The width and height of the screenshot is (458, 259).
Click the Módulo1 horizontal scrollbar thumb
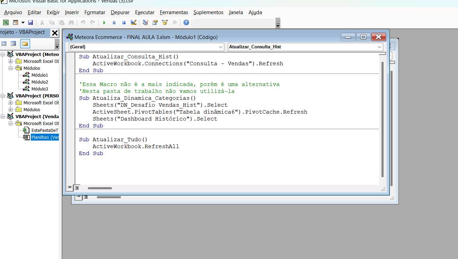[100, 188]
